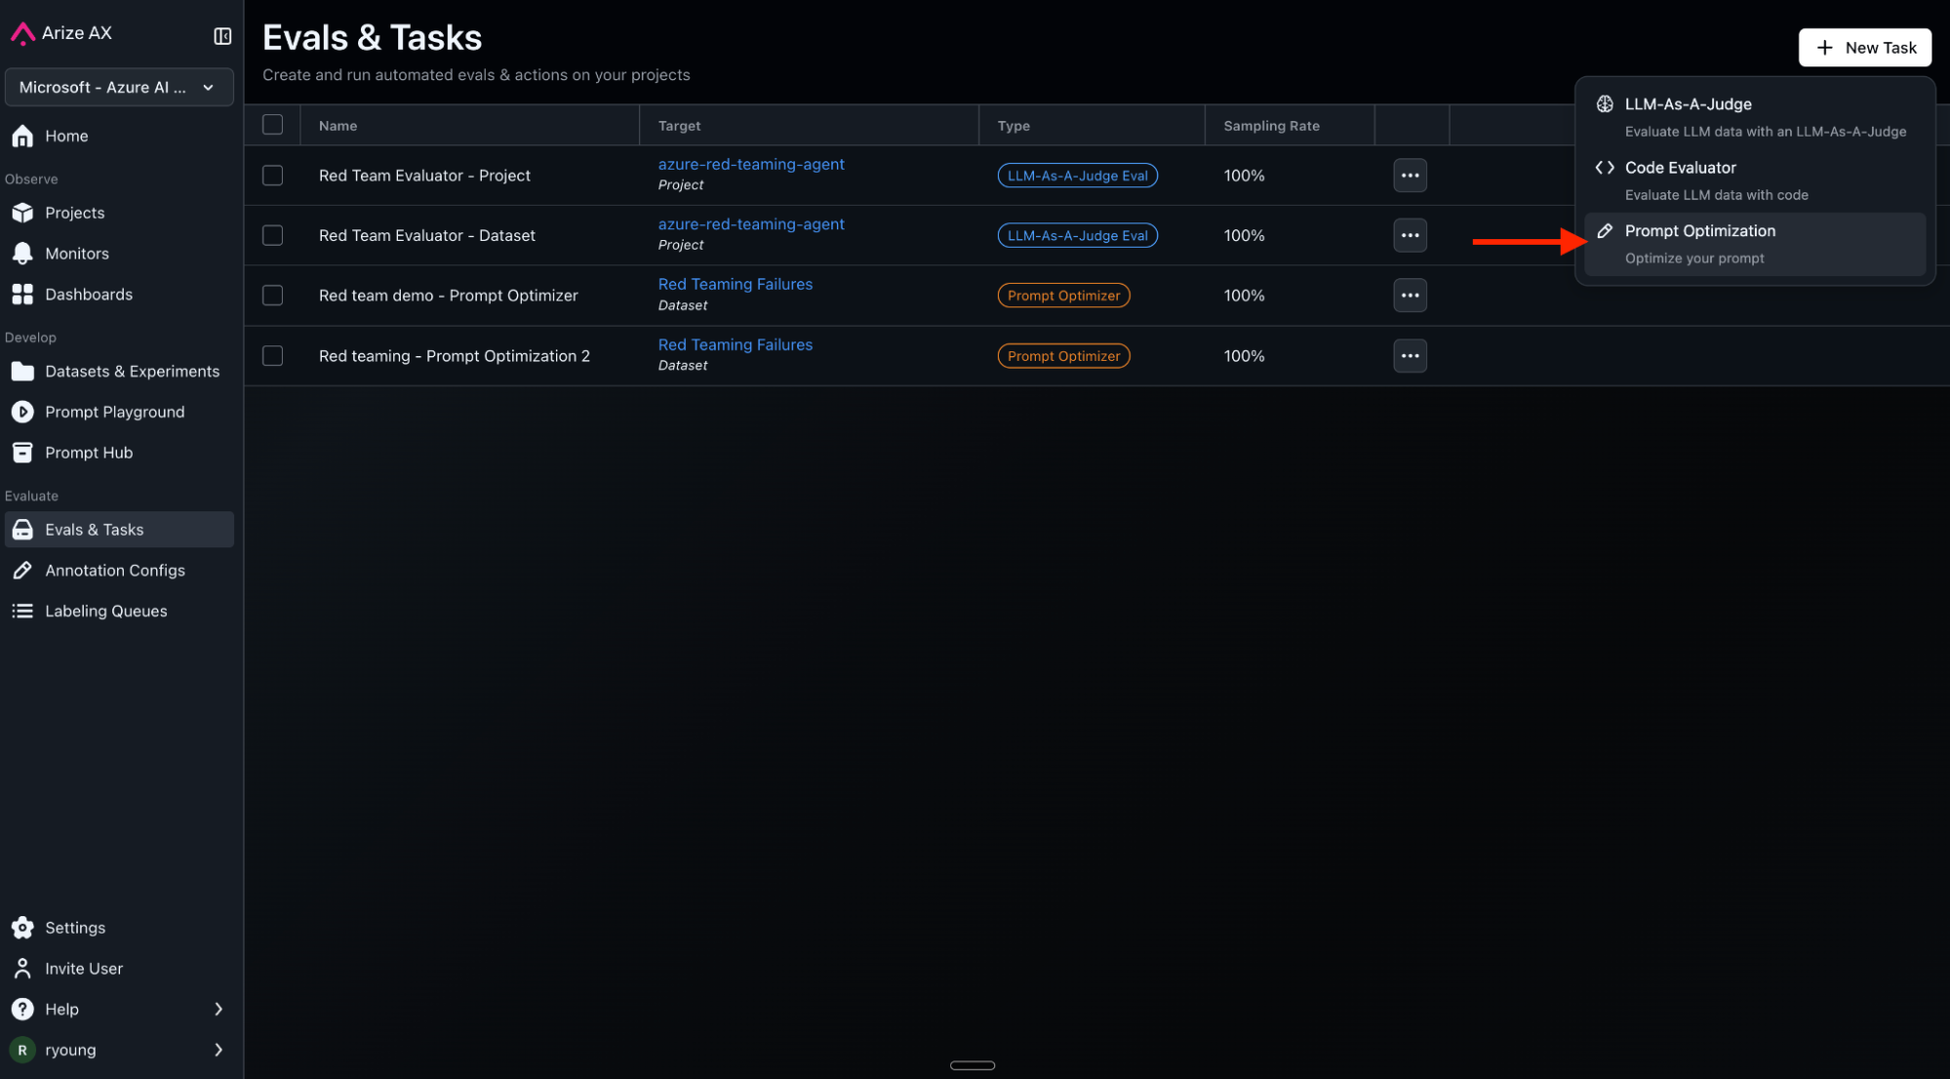1950x1079 pixels.
Task: Click the Sampling Rate column header
Action: [1271, 126]
